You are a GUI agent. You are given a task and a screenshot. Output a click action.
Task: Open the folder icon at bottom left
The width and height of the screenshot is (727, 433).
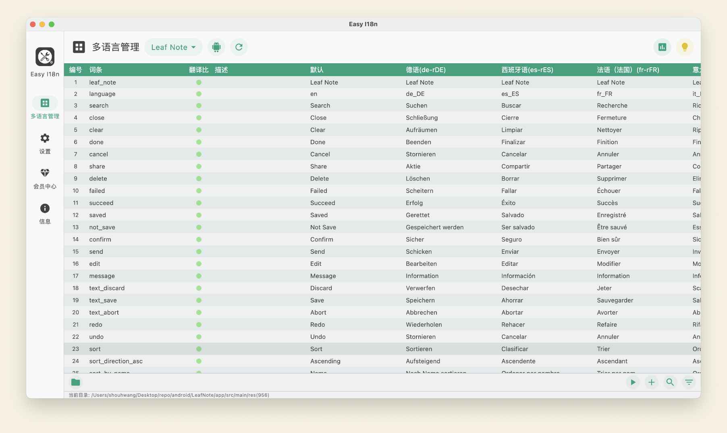click(76, 382)
